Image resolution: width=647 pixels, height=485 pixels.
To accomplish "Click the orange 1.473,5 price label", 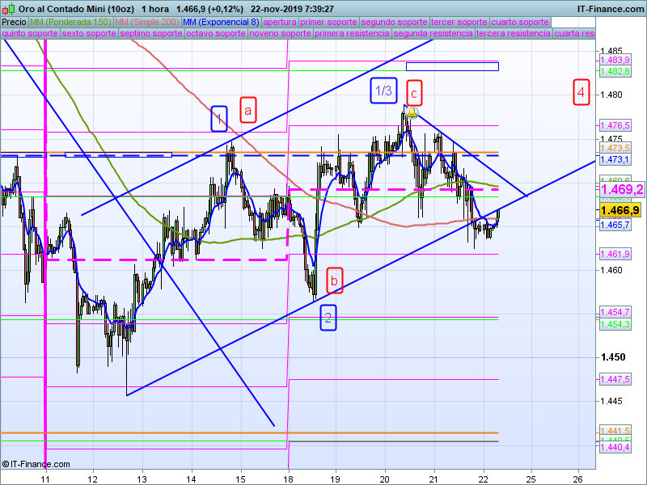I will click(x=615, y=148).
